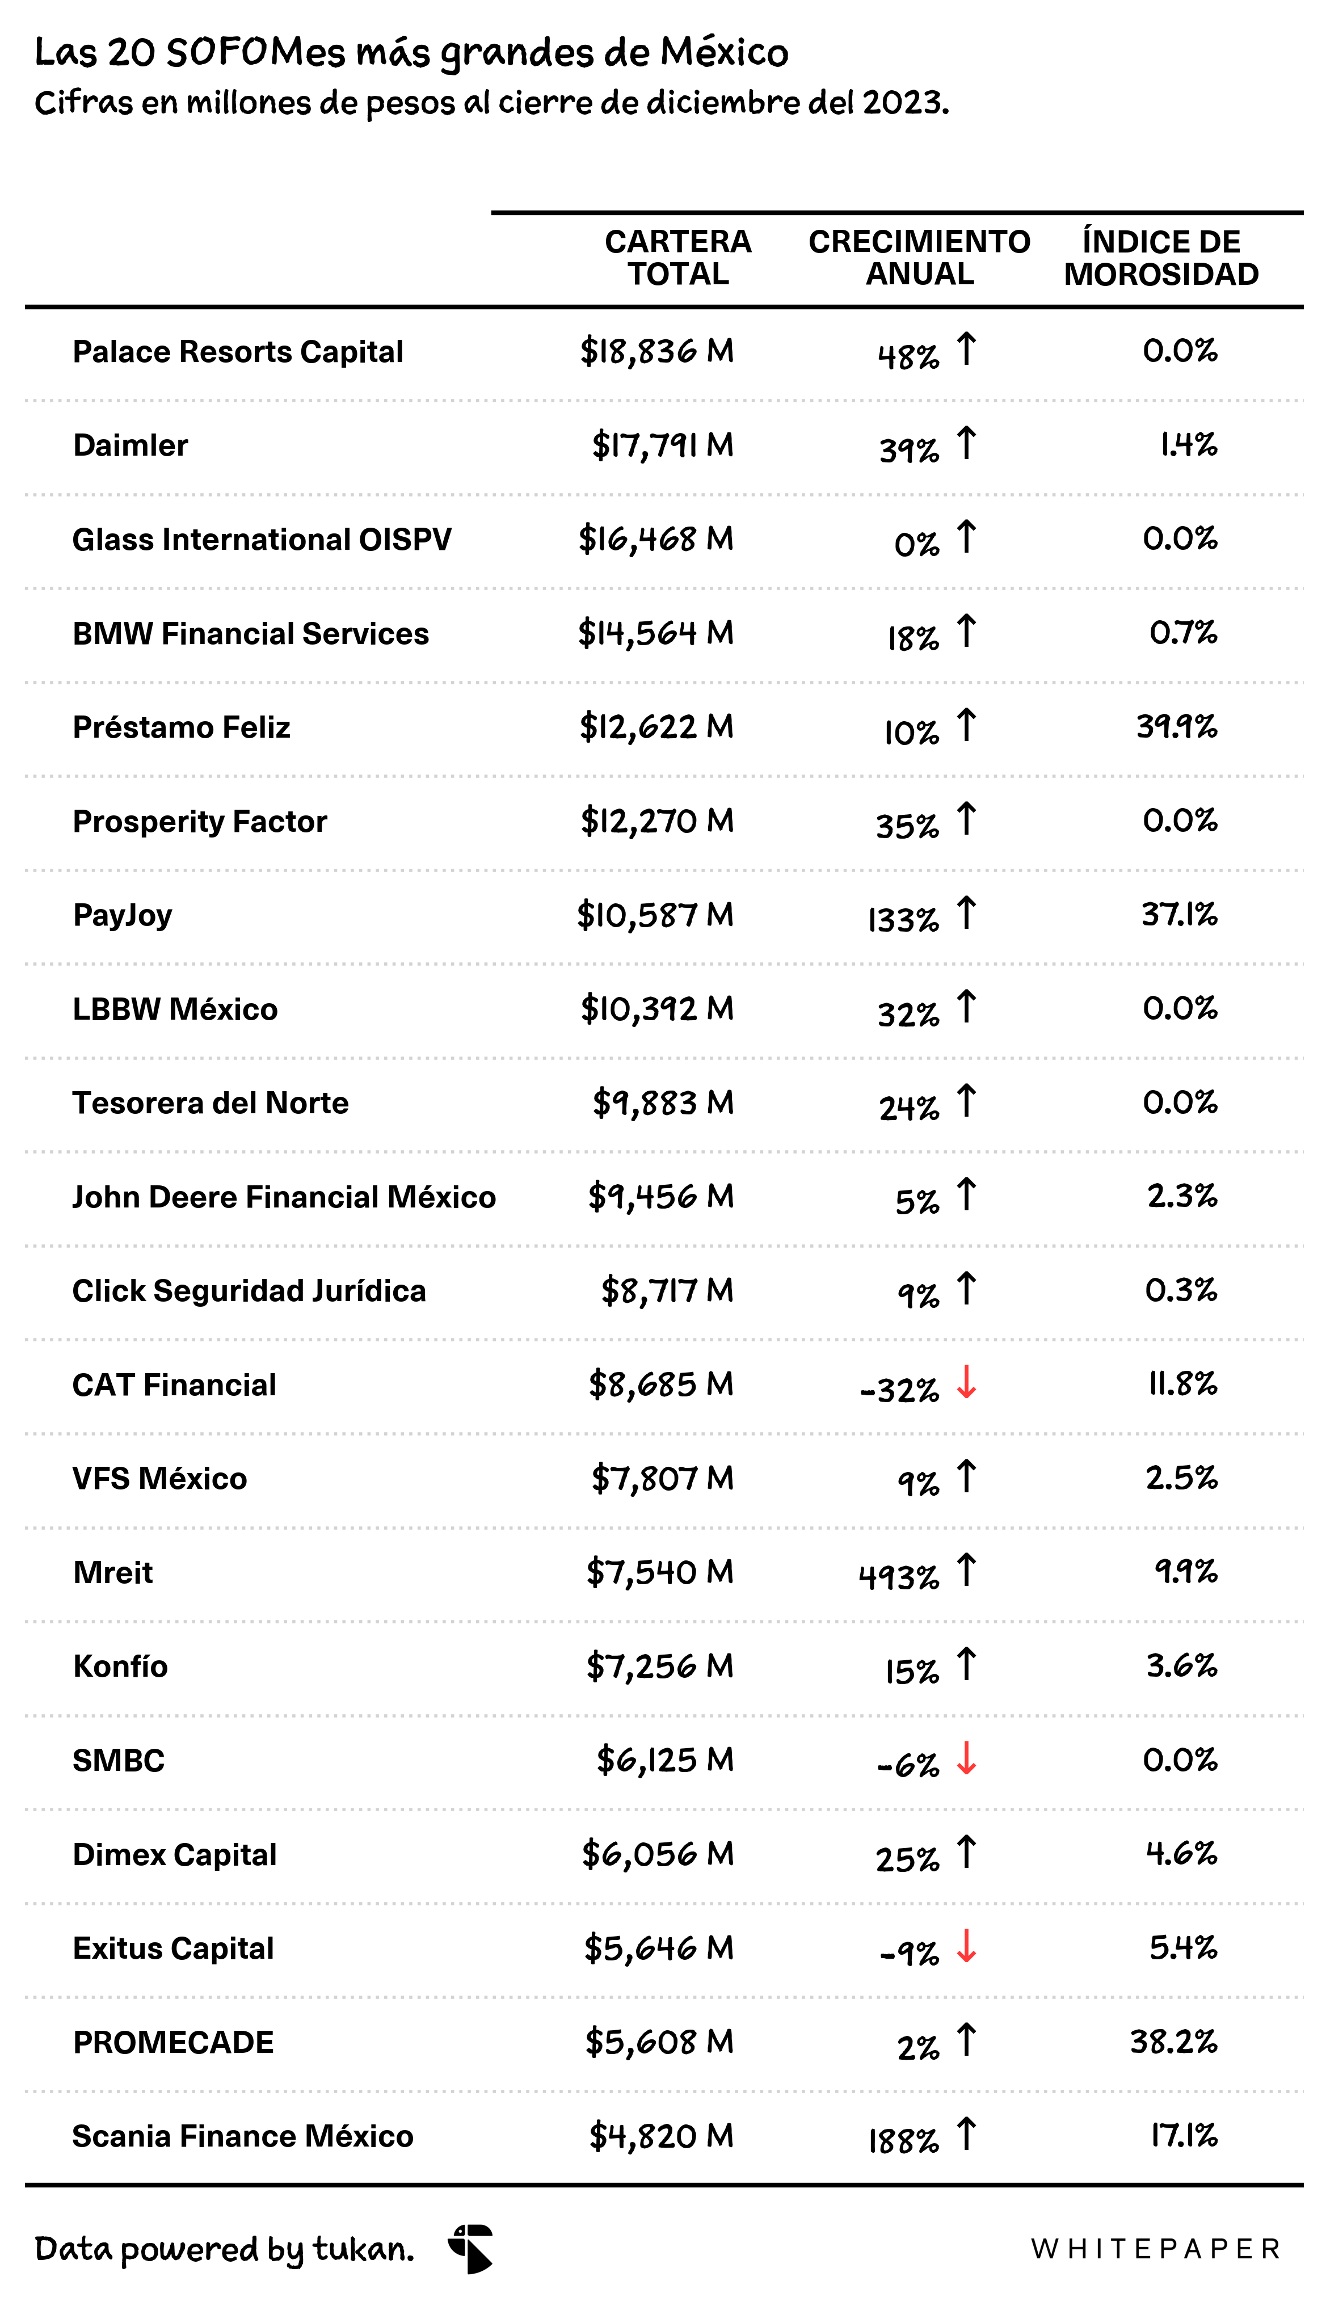Click the BMW Financial Services row label
1326x2302 pixels.
coord(250,633)
